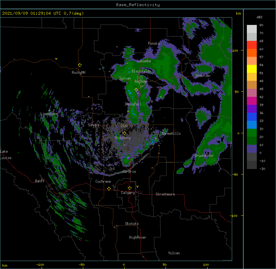Viewport: 276px width, 269px height.
Task: Click the Drumheller city label
Action: click(x=204, y=156)
